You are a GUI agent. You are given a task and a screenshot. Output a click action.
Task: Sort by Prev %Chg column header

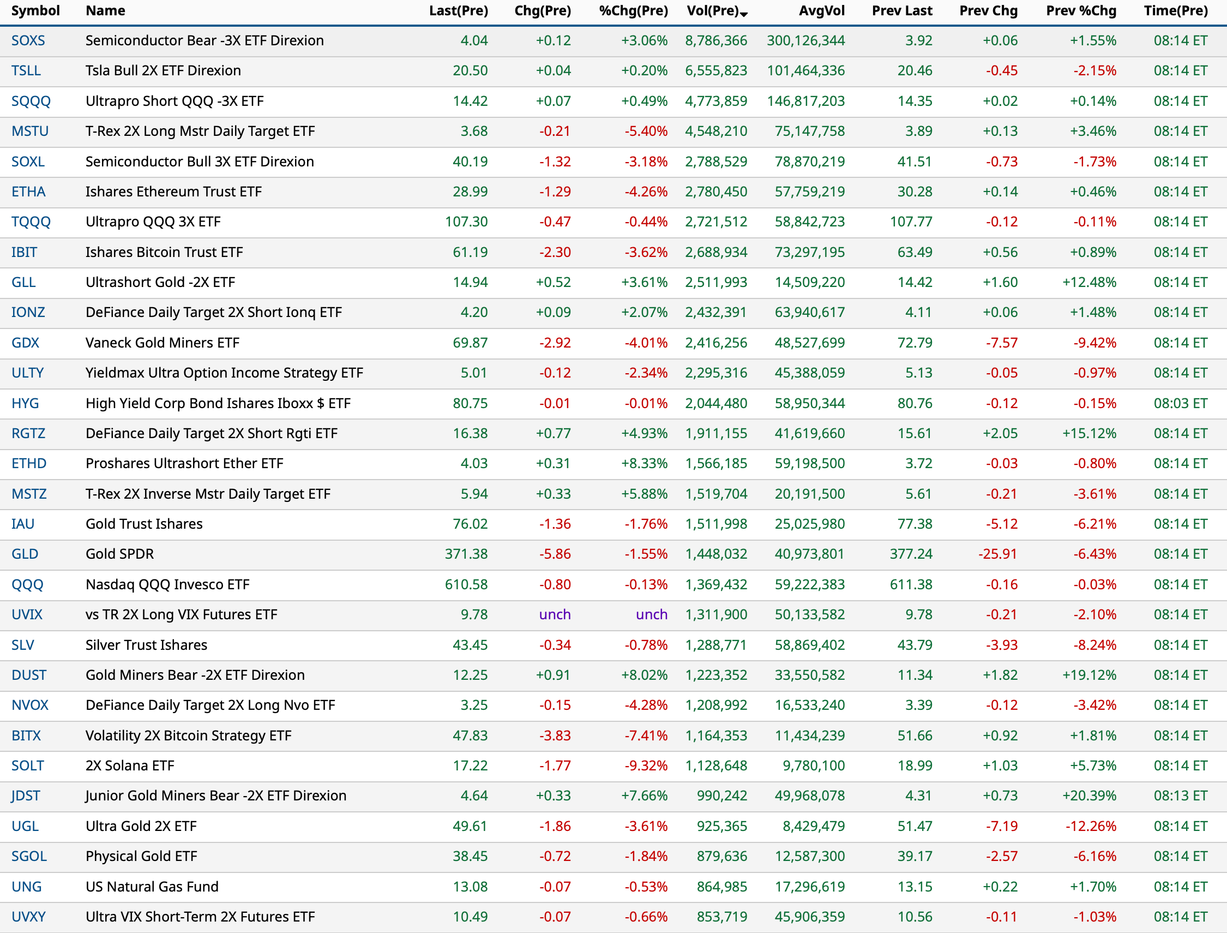[1080, 10]
